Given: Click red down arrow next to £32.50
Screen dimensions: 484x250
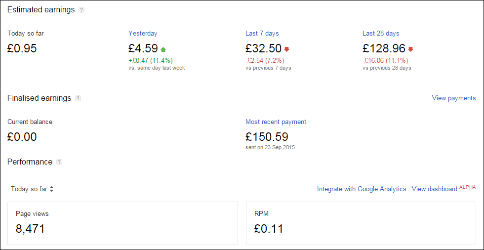Looking at the screenshot, I should tap(287, 49).
